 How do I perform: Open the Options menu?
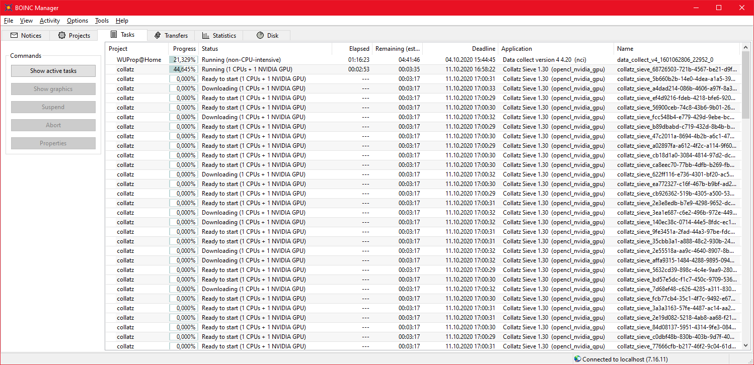(78, 21)
